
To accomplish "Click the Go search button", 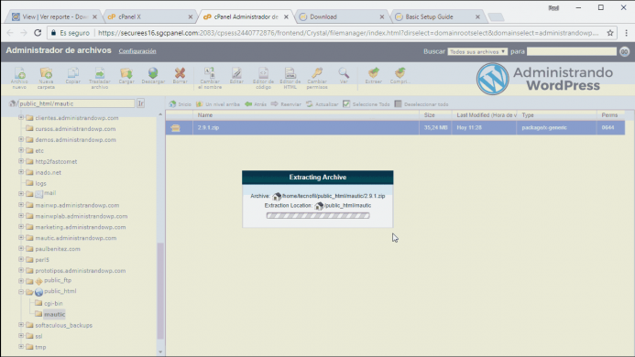I will pos(624,52).
